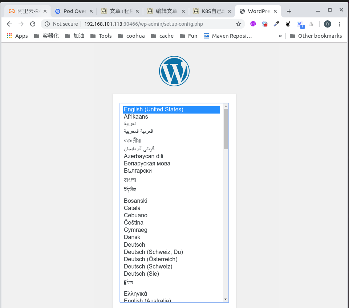Screen dimensions: 349x308
Task: Close the 阿里云 tab
Action: click(x=45, y=11)
